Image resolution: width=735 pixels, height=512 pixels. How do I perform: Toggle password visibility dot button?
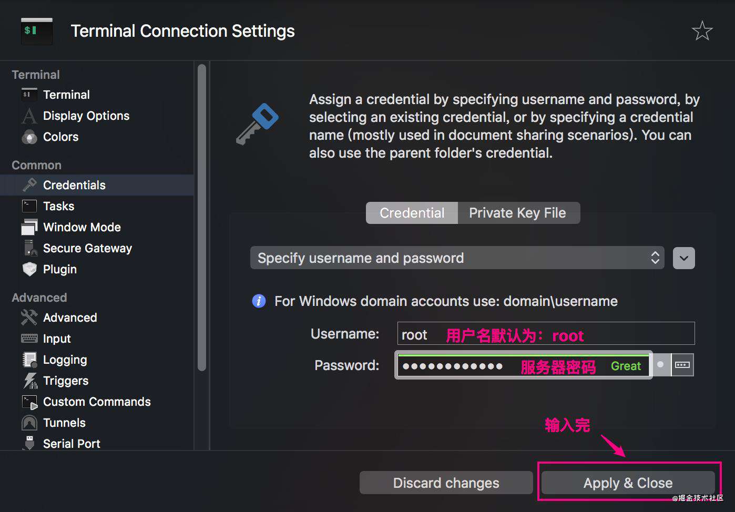[661, 365]
